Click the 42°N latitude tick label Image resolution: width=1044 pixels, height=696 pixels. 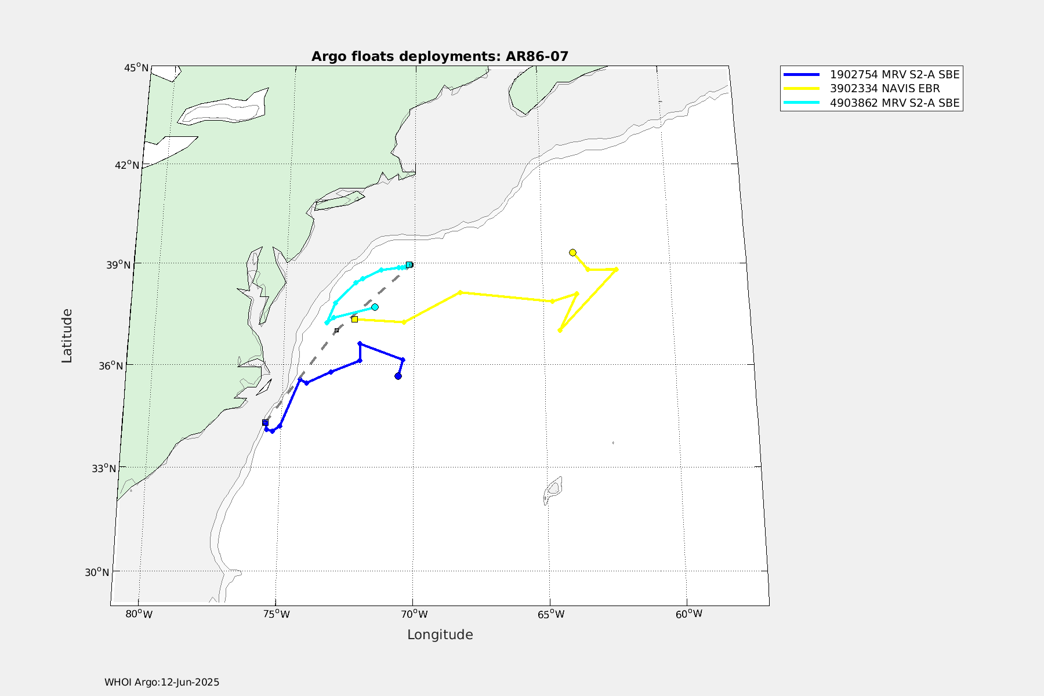[x=128, y=165]
